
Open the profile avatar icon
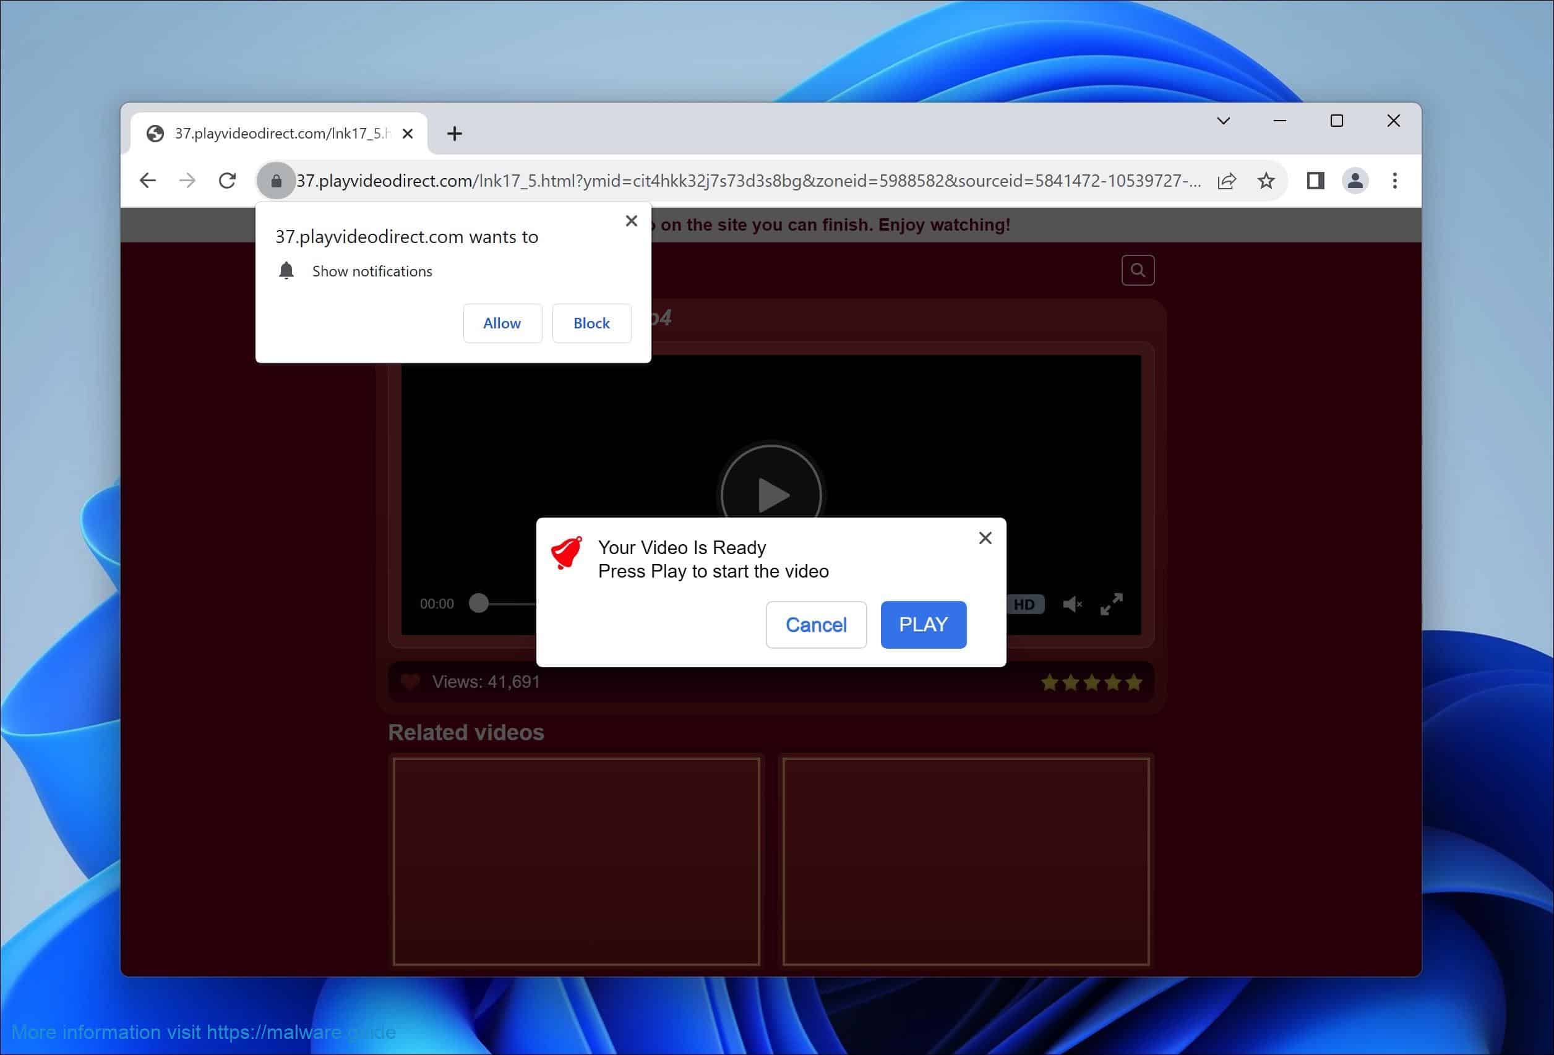(1355, 181)
